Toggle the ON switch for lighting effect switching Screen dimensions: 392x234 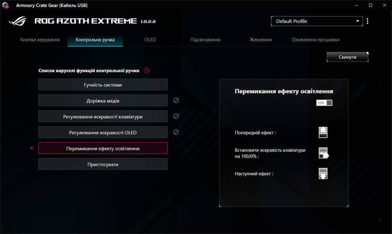324,102
